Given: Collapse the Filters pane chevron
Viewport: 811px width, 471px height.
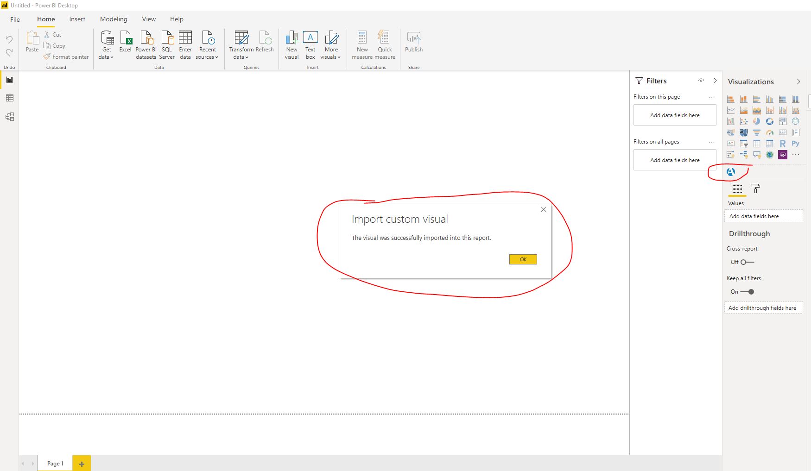Looking at the screenshot, I should (715, 81).
